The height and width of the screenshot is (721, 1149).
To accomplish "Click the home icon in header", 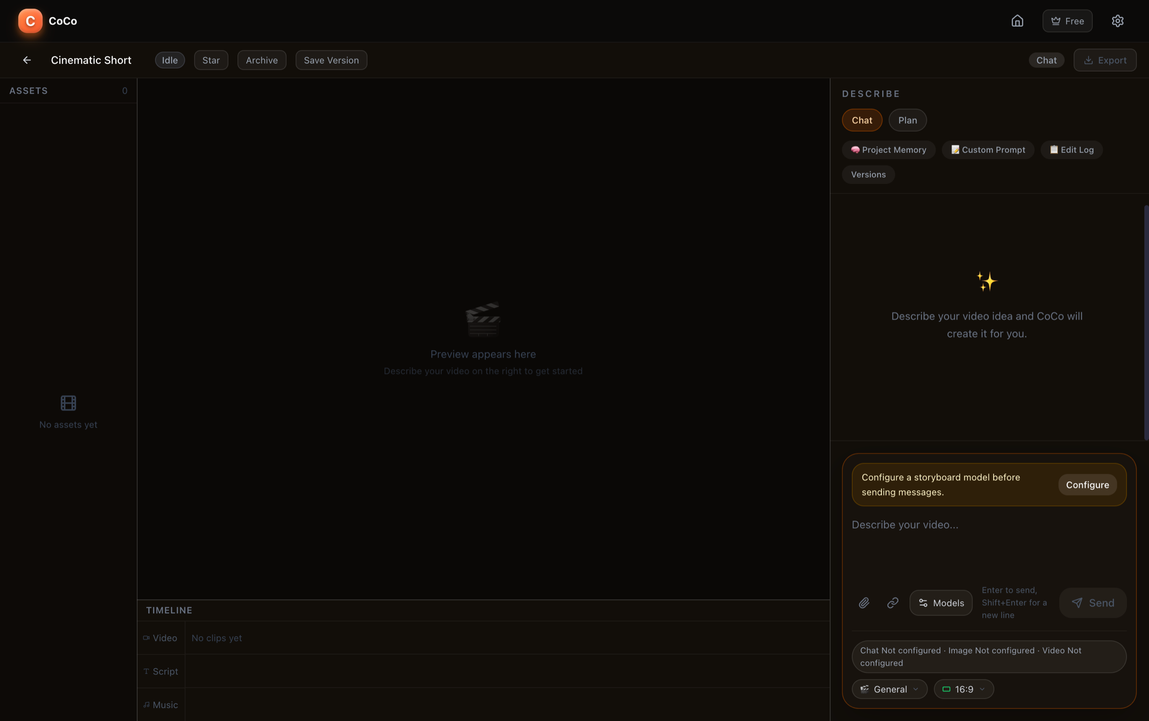I will click(1017, 21).
